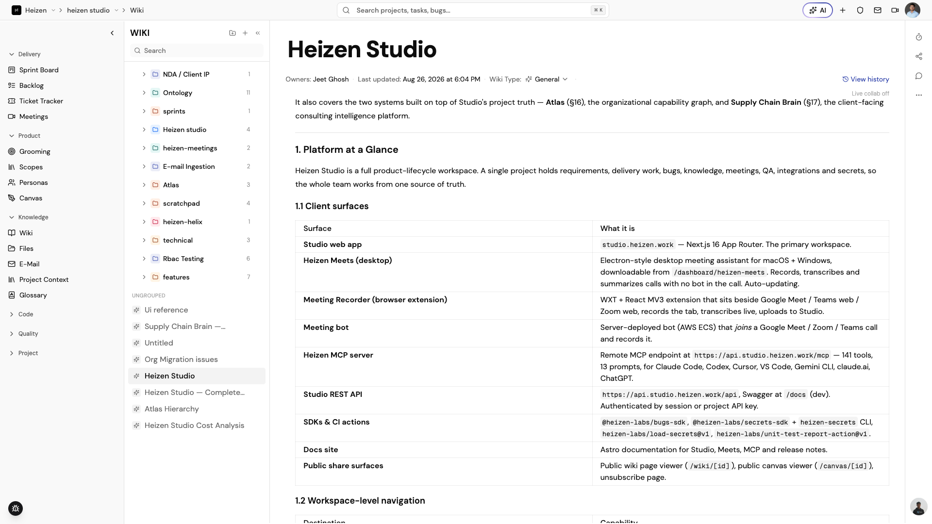Screen dimensions: 932x524
Task: Open the AI assistant button
Action: 817,10
